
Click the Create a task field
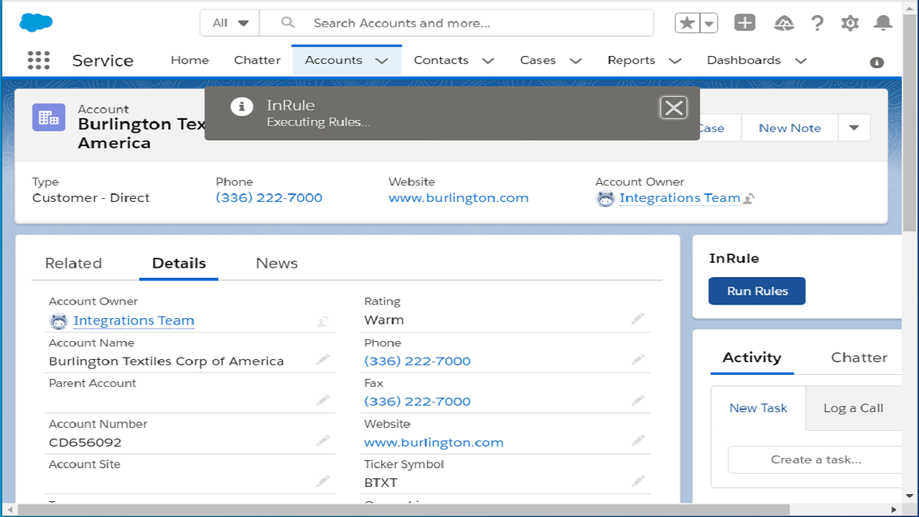coord(815,460)
